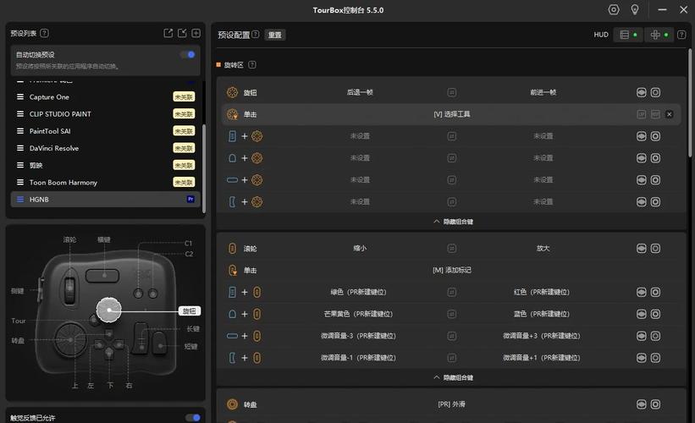Image resolution: width=695 pixels, height=423 pixels.
Task: Click the 未关联 badge on 剪映
Action: click(184, 165)
